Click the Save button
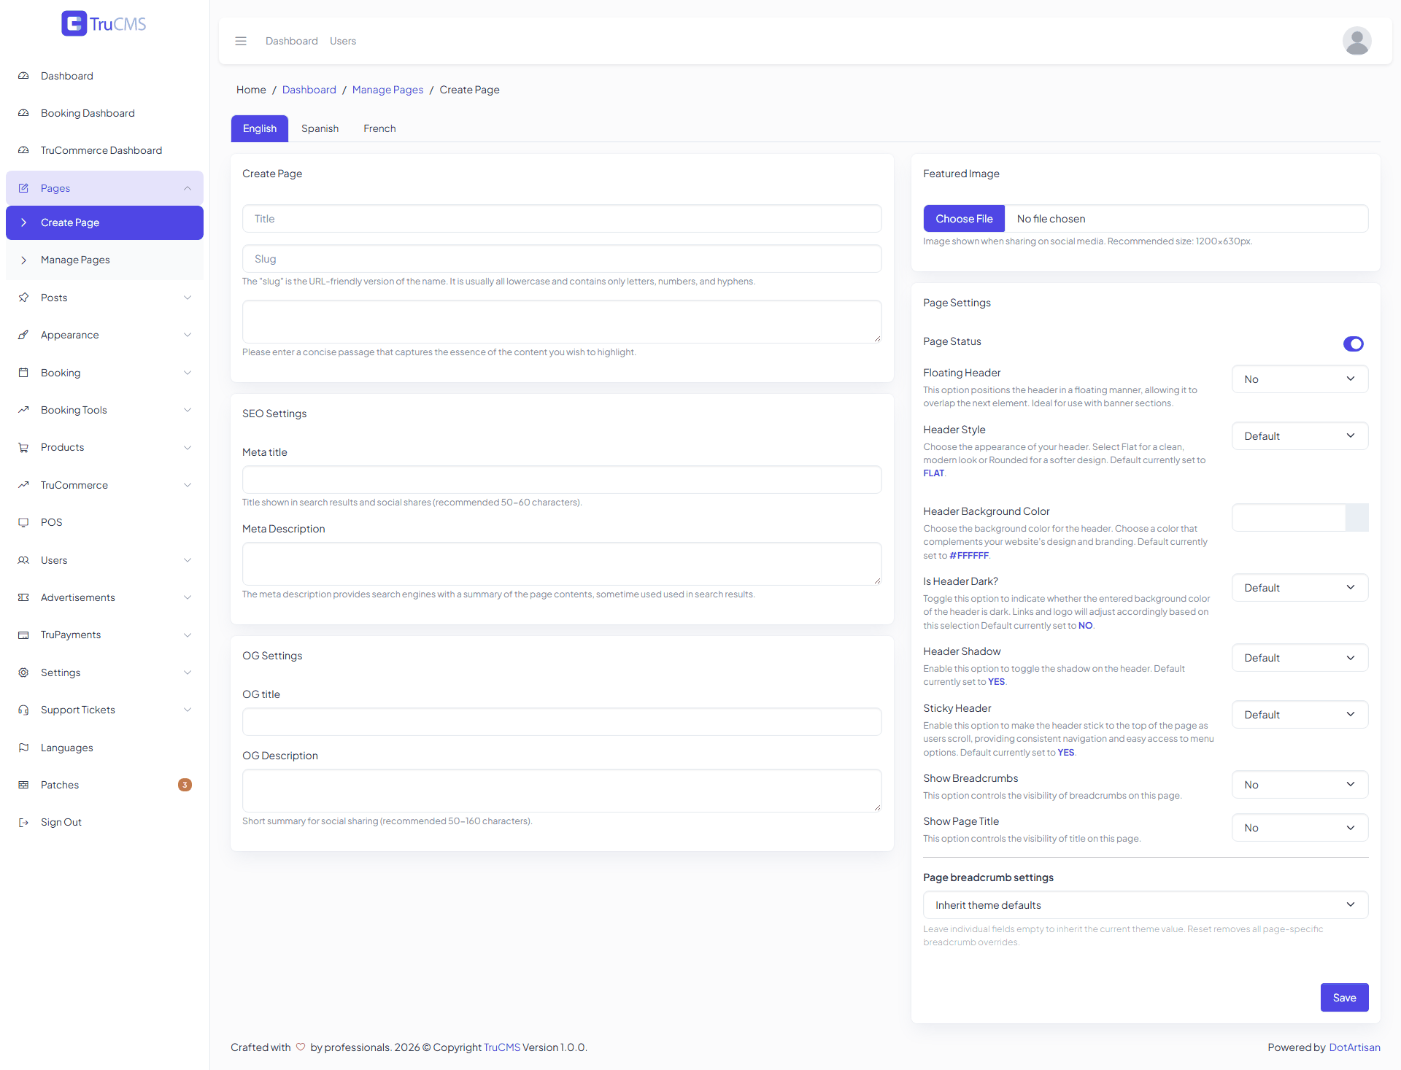The width and height of the screenshot is (1401, 1070). [x=1344, y=998]
